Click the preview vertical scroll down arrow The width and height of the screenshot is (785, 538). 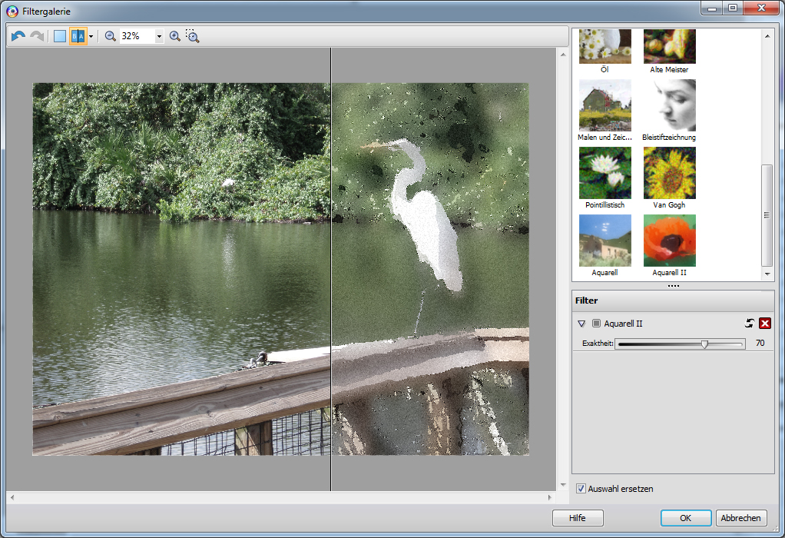pyautogui.click(x=563, y=485)
